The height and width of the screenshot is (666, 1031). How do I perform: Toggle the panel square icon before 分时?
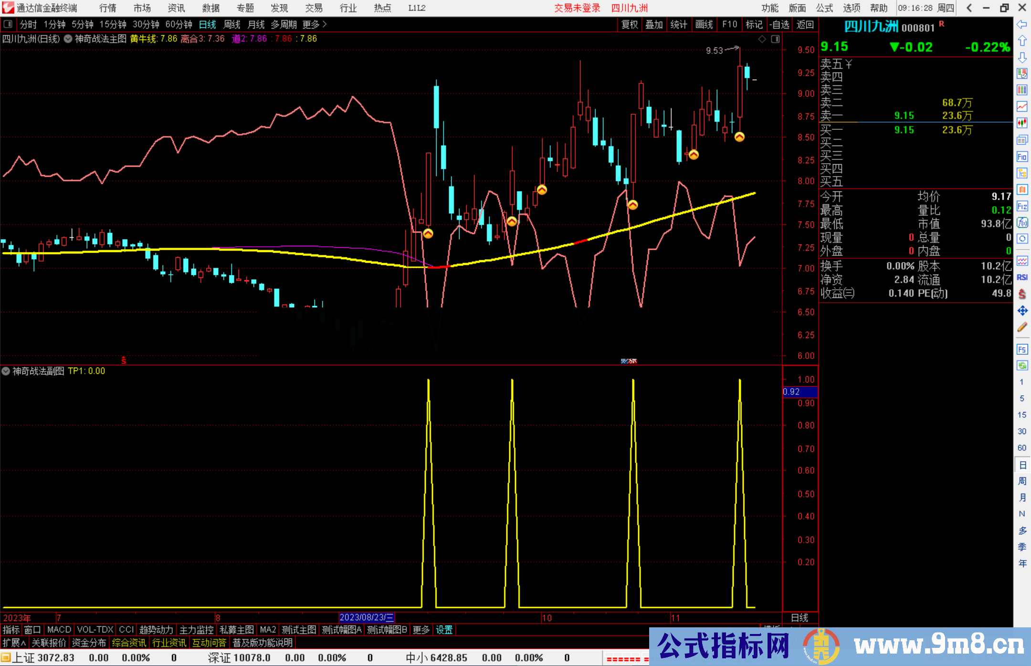tap(8, 24)
